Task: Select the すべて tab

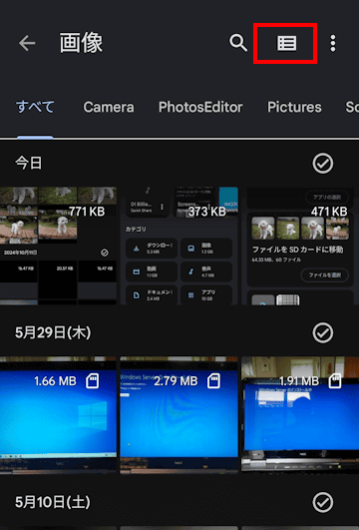Action: point(35,107)
